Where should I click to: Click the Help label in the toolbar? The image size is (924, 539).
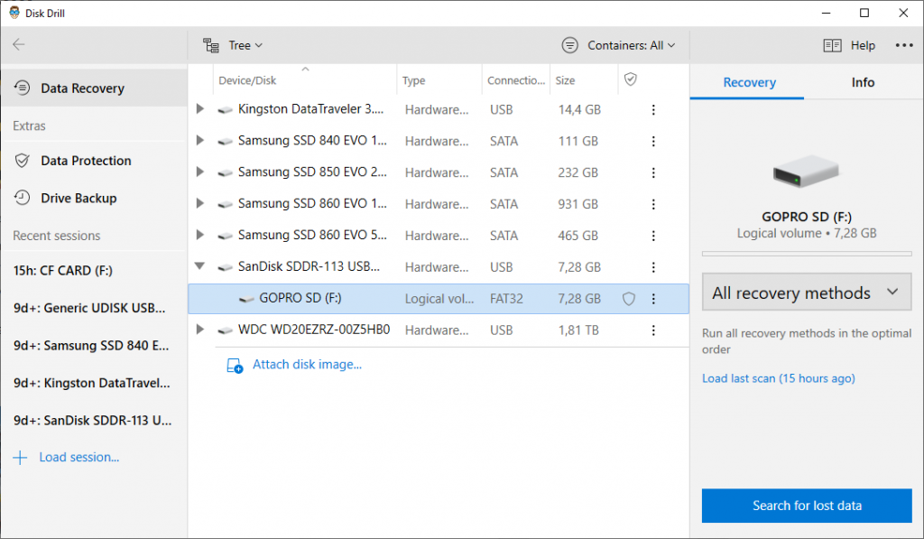(863, 45)
